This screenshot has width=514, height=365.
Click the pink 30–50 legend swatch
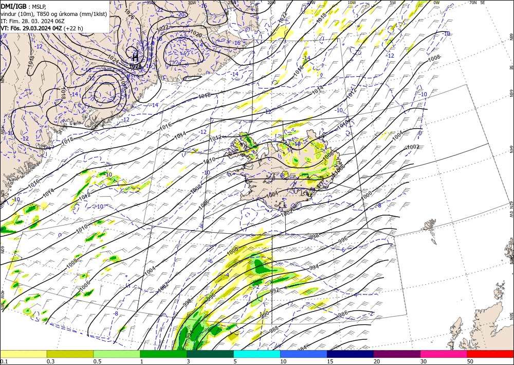pyautogui.click(x=444, y=354)
